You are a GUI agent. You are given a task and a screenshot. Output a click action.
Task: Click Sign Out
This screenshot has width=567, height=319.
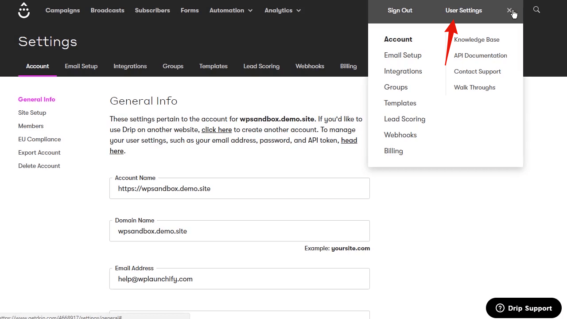click(x=400, y=10)
